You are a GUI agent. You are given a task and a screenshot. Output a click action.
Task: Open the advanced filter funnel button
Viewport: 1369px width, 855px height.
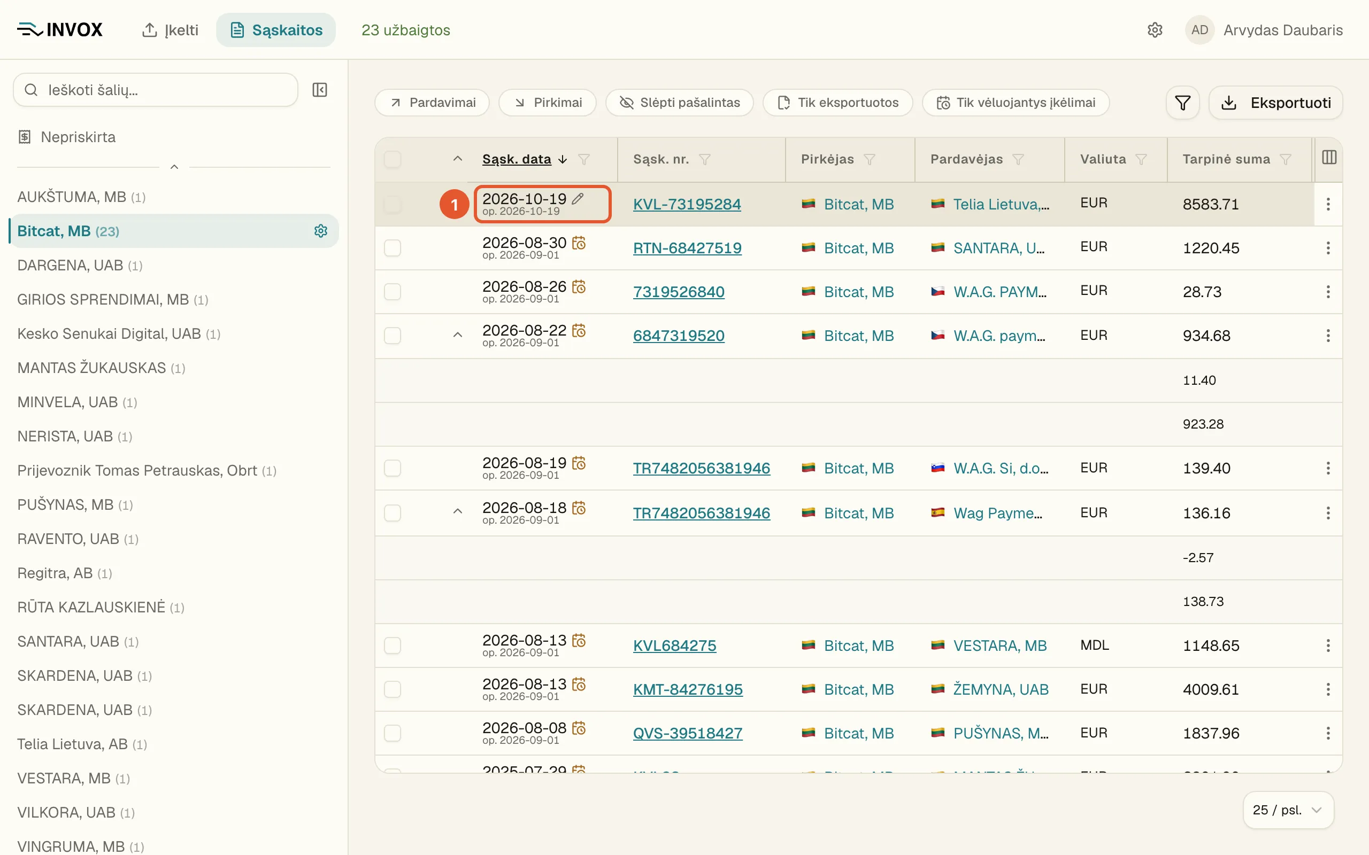(1182, 103)
